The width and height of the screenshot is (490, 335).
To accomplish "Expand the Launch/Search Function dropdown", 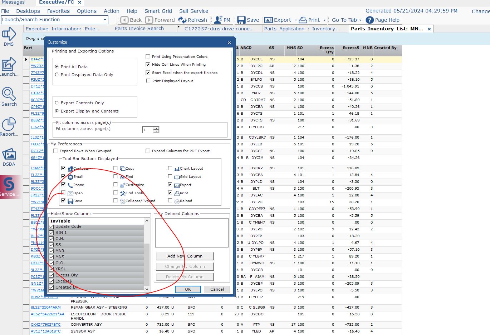I will (x=105, y=20).
